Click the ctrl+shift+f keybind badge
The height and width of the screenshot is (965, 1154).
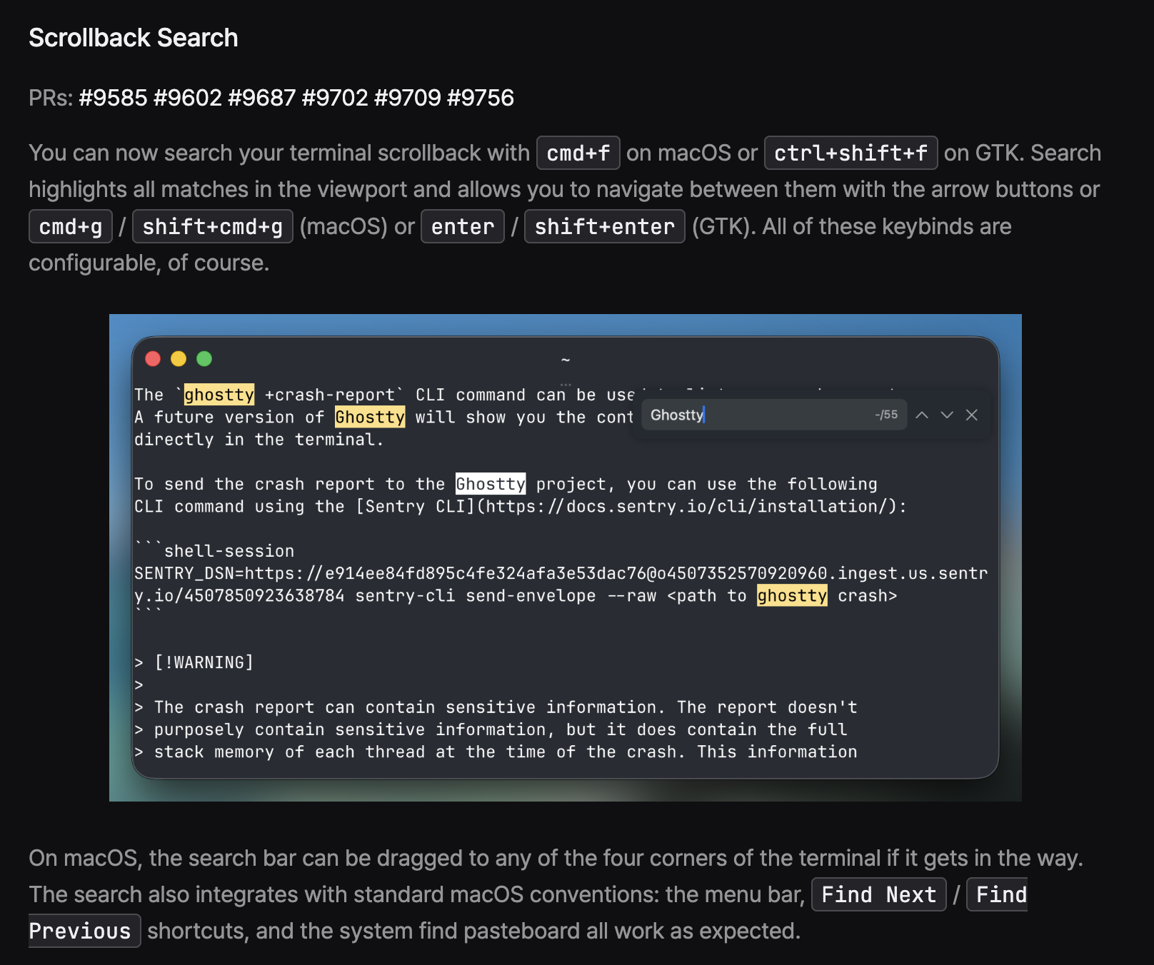[x=851, y=153]
